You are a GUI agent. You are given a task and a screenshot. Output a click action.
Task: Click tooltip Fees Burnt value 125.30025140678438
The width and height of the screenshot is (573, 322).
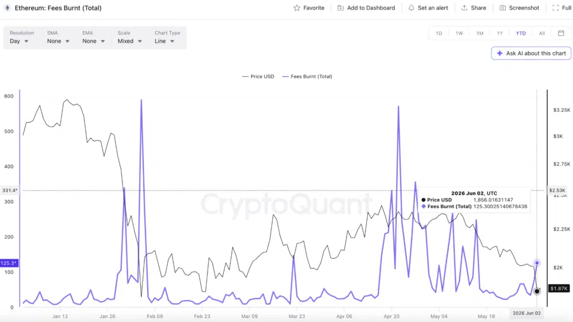500,207
